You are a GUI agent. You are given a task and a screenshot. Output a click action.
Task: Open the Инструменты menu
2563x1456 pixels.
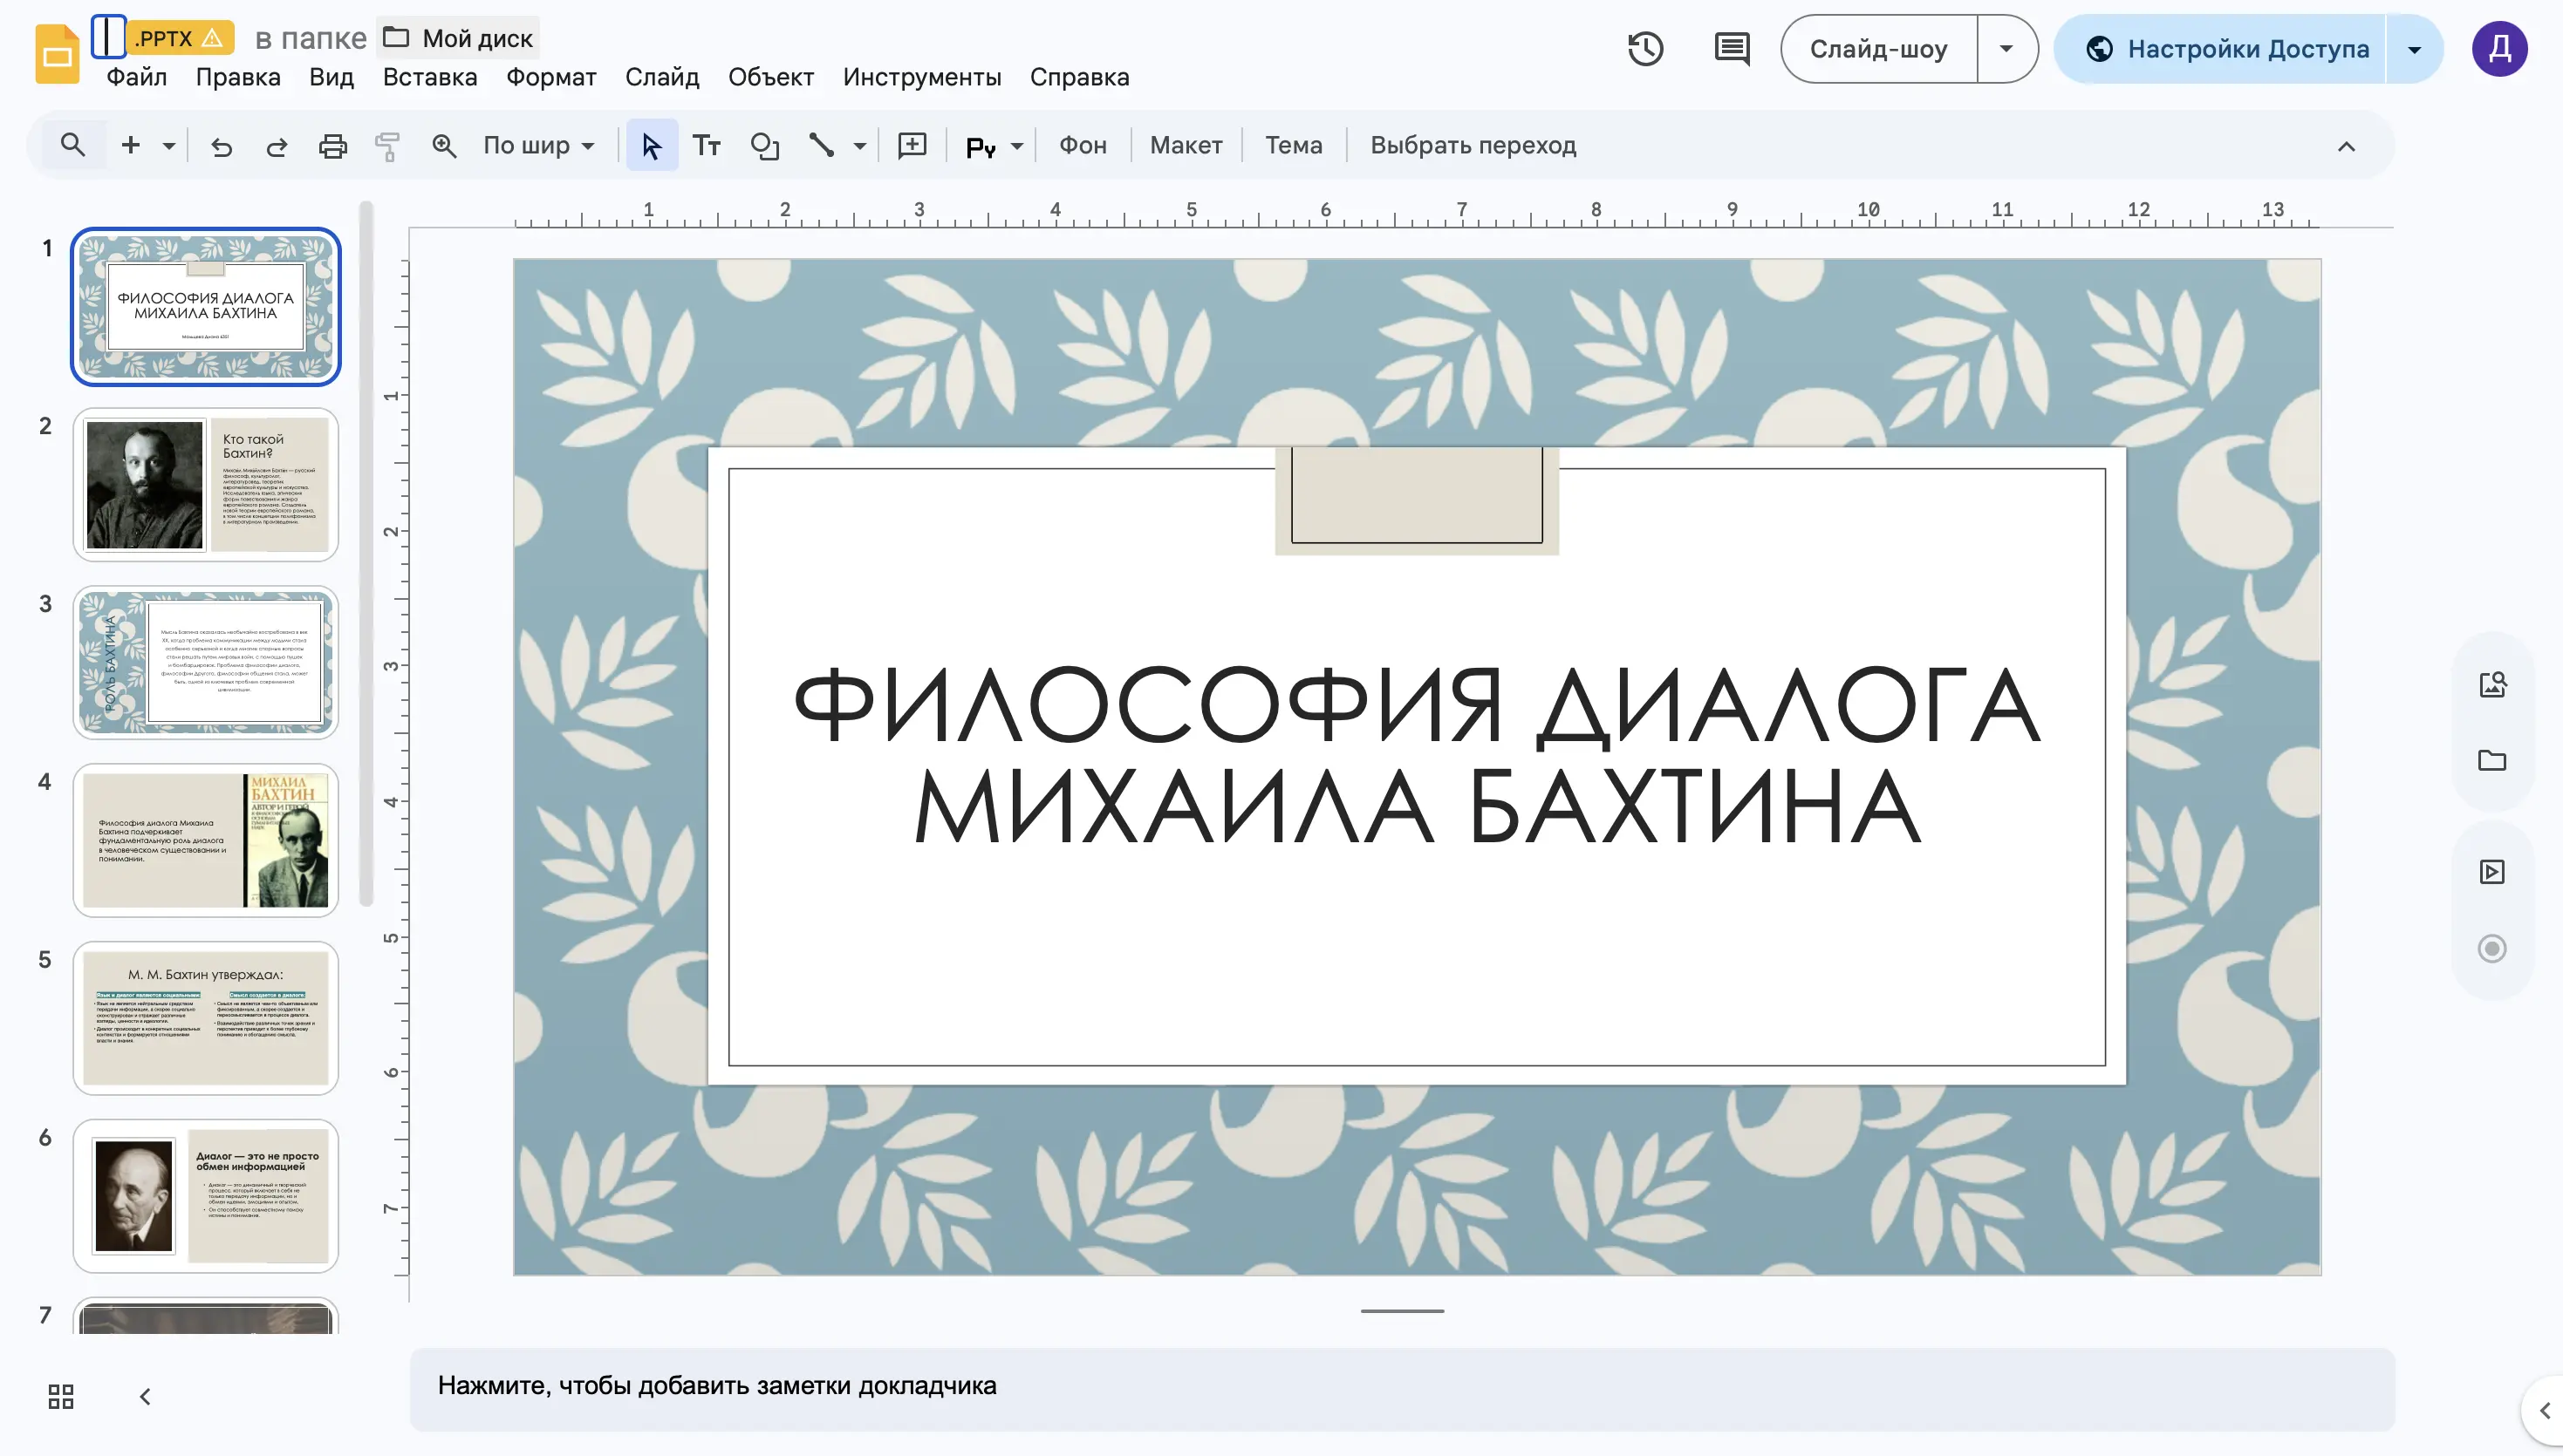922,76
